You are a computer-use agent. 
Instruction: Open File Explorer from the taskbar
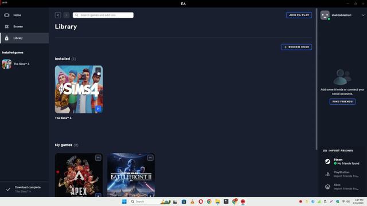(218, 201)
